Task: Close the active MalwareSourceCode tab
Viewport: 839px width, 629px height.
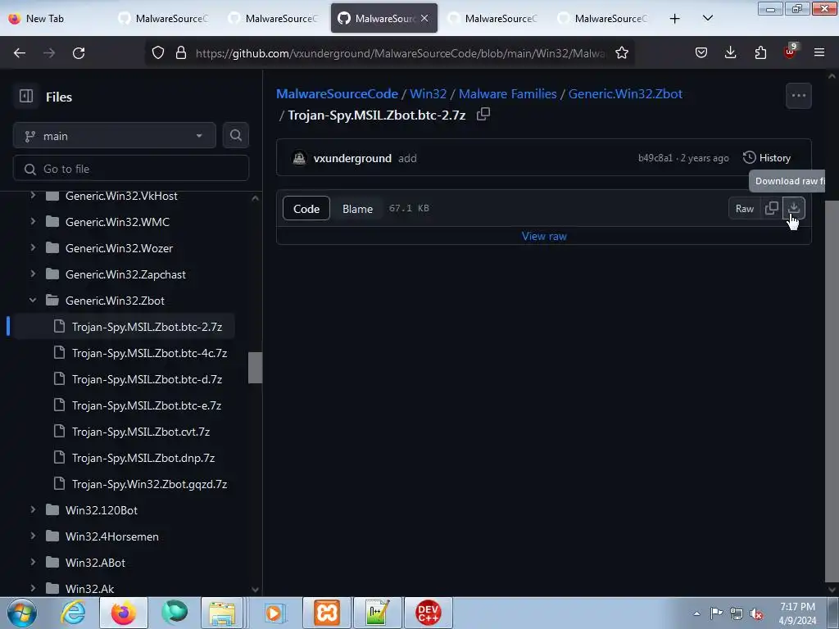Action: tap(424, 18)
